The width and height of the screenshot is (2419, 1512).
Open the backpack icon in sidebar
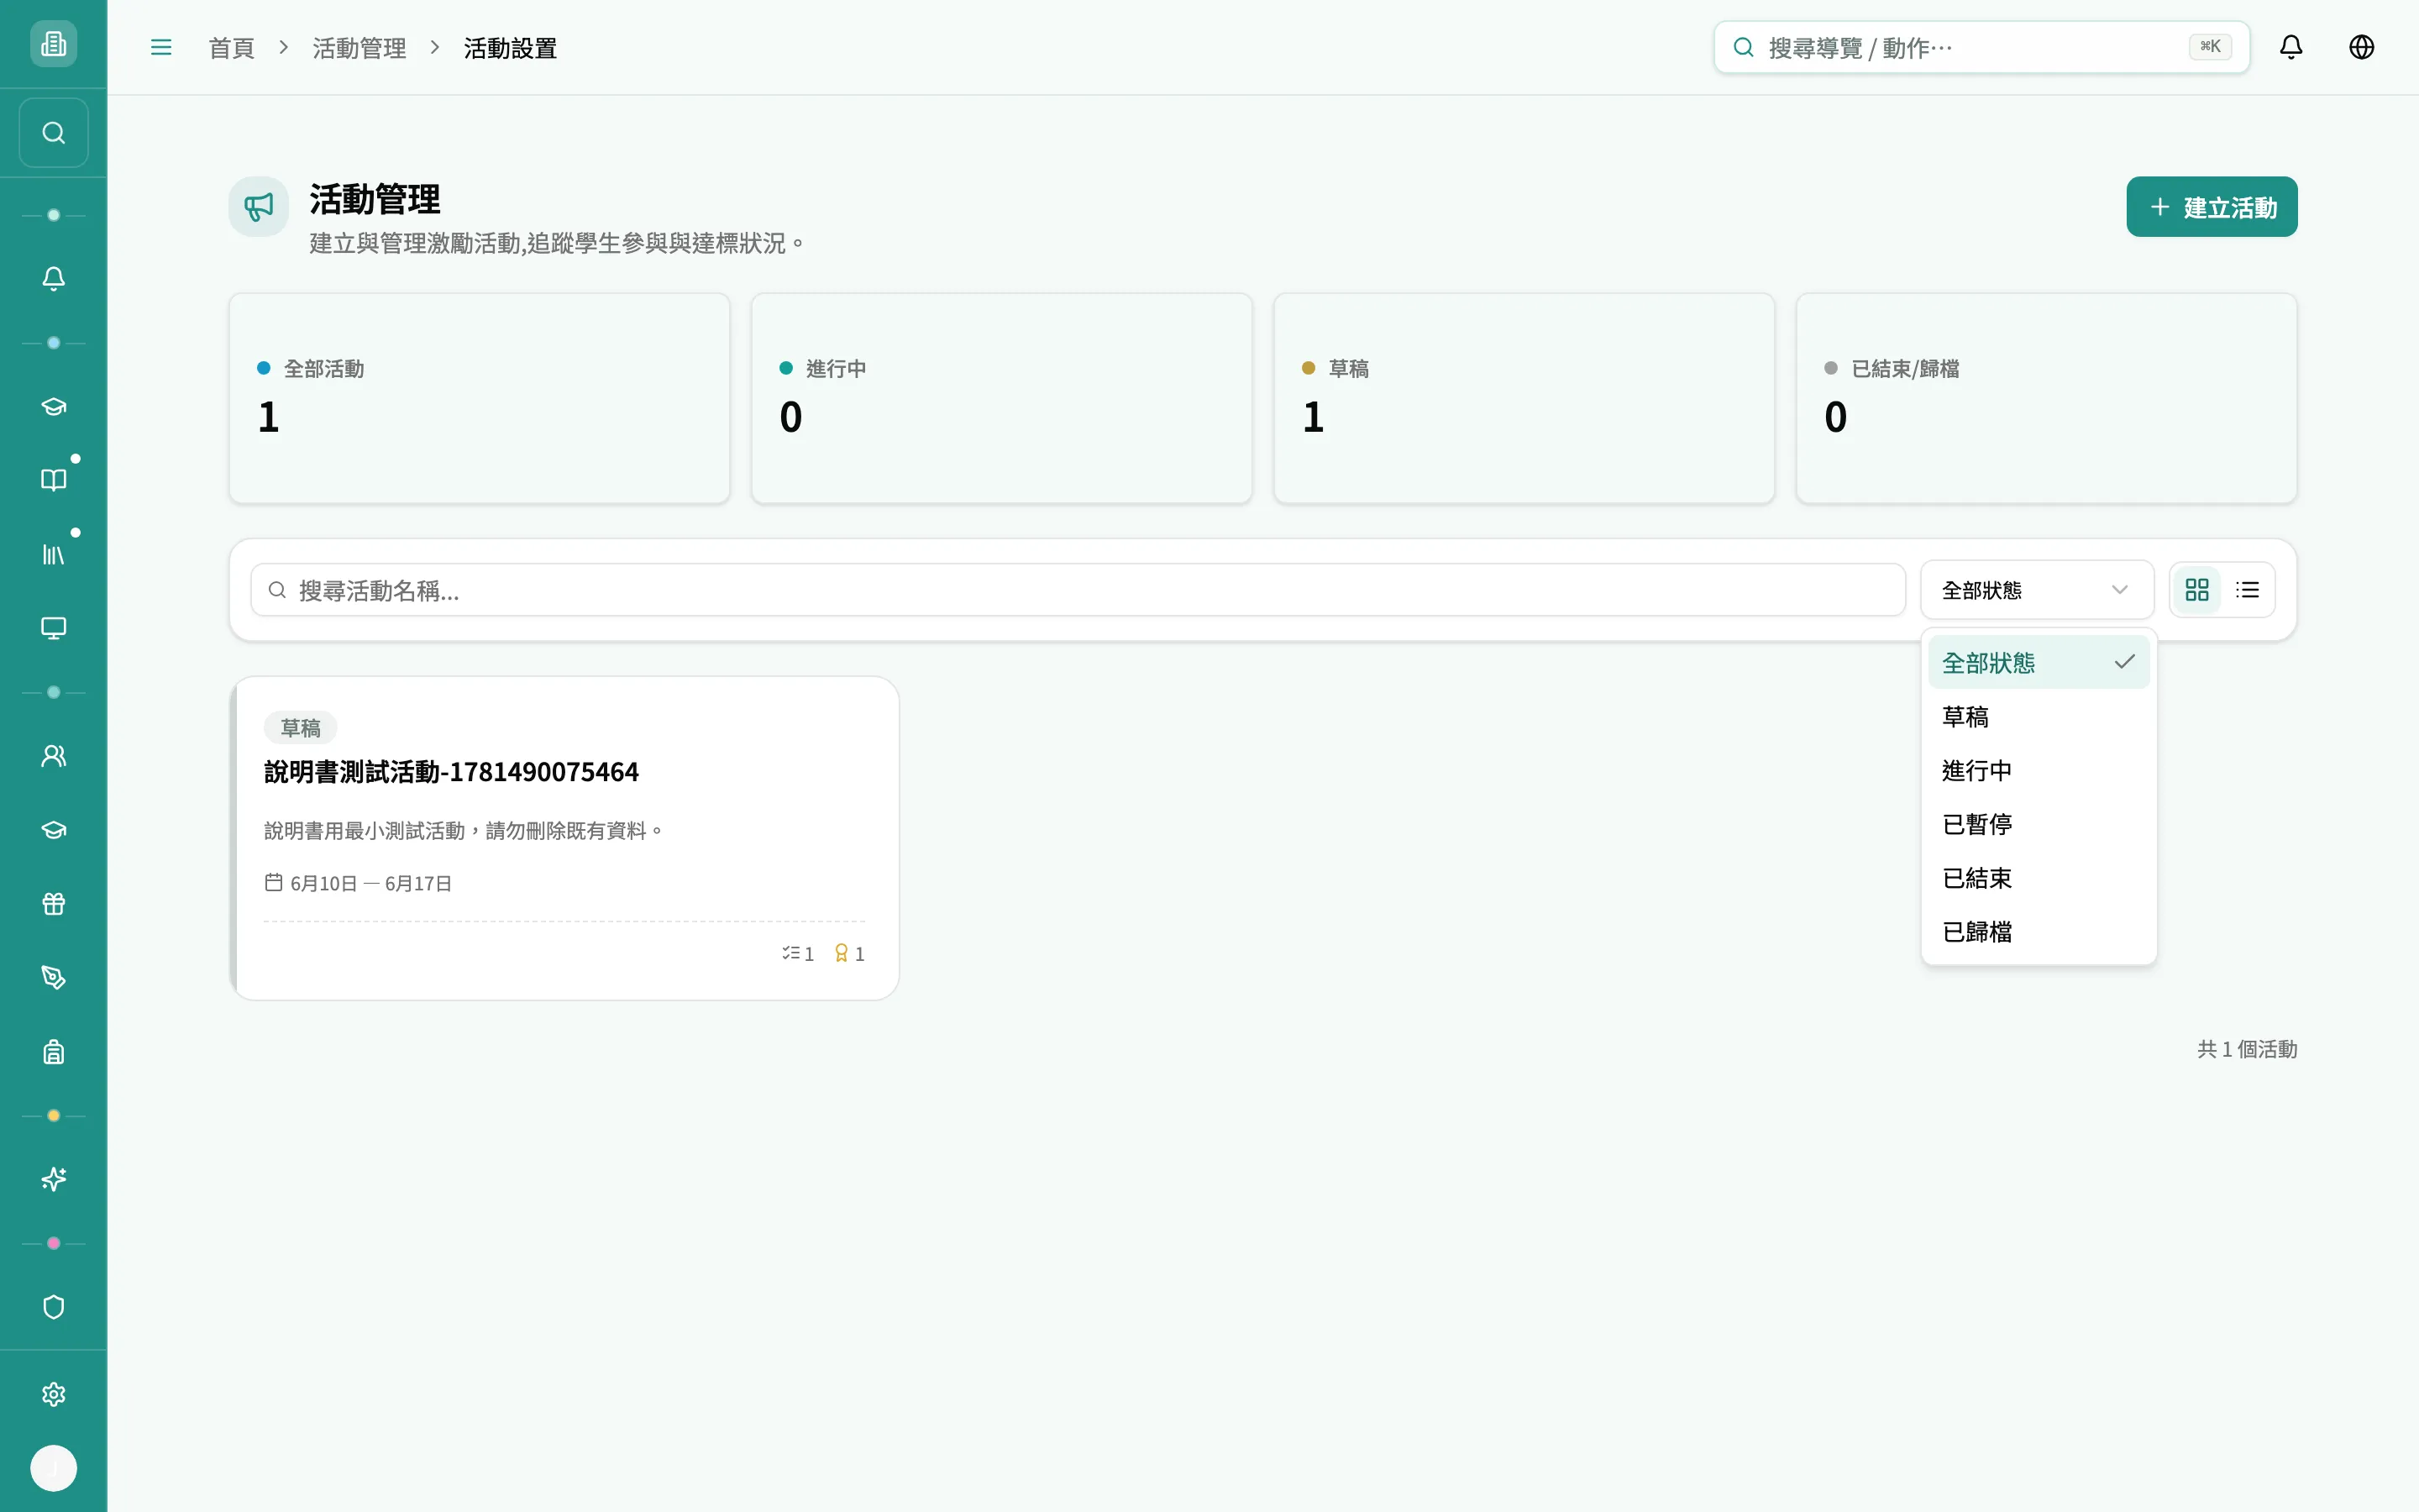pos(53,1052)
